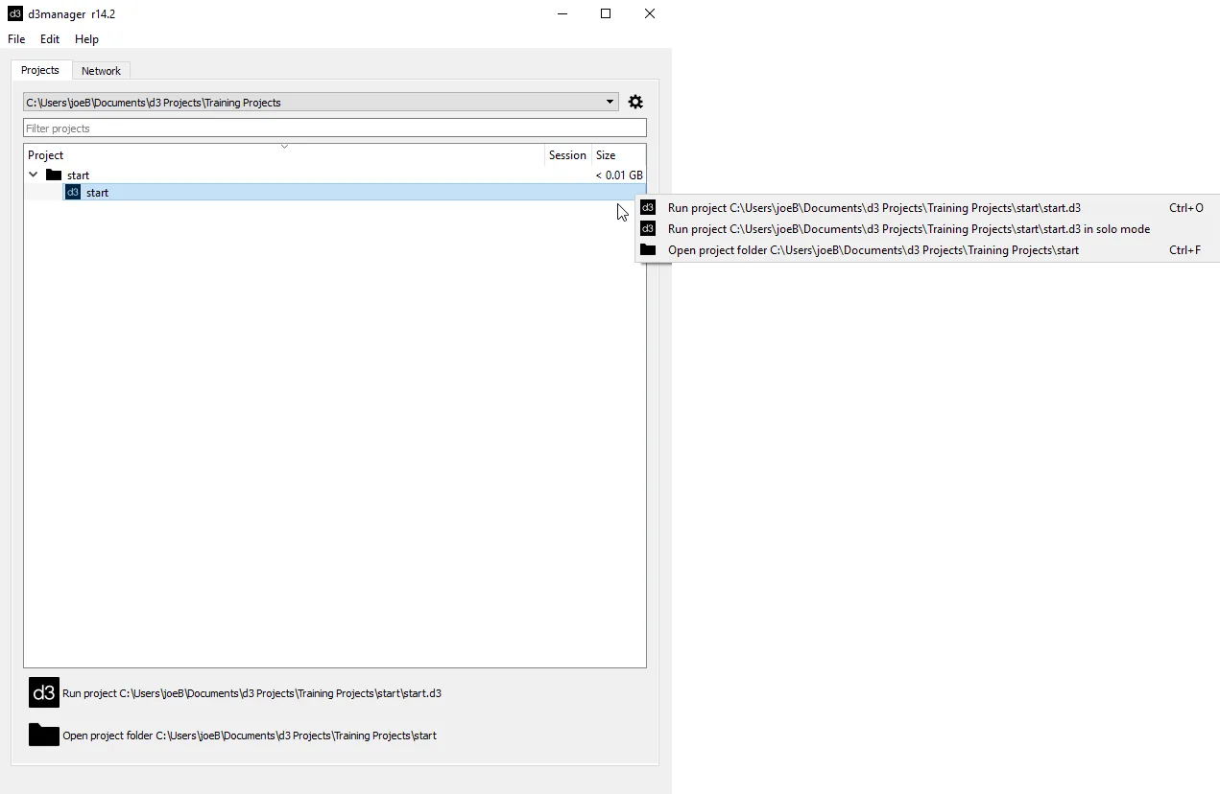This screenshot has height=794, width=1220.
Task: Click the folder icon next to Open project folder
Action: click(43, 735)
